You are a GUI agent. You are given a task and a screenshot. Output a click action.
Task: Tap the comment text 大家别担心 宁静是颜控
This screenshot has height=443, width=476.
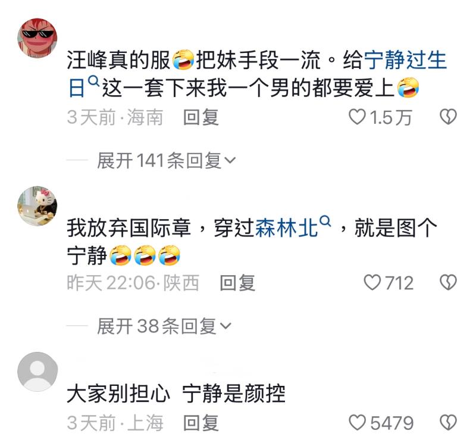176,394
